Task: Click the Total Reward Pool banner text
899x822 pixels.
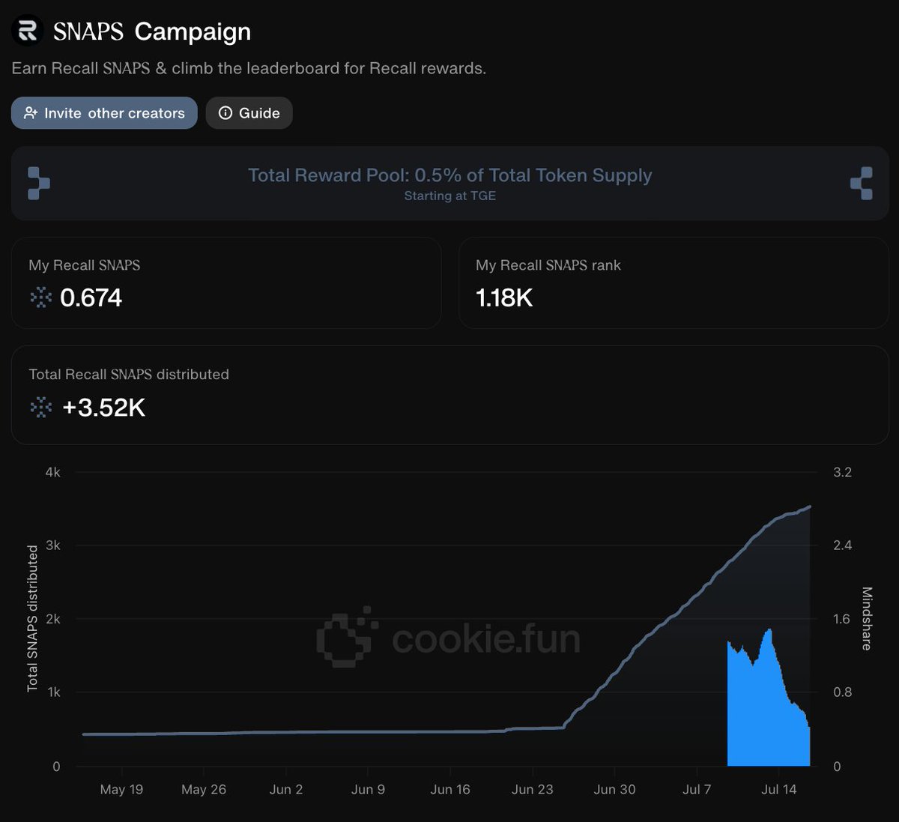Action: click(x=450, y=175)
